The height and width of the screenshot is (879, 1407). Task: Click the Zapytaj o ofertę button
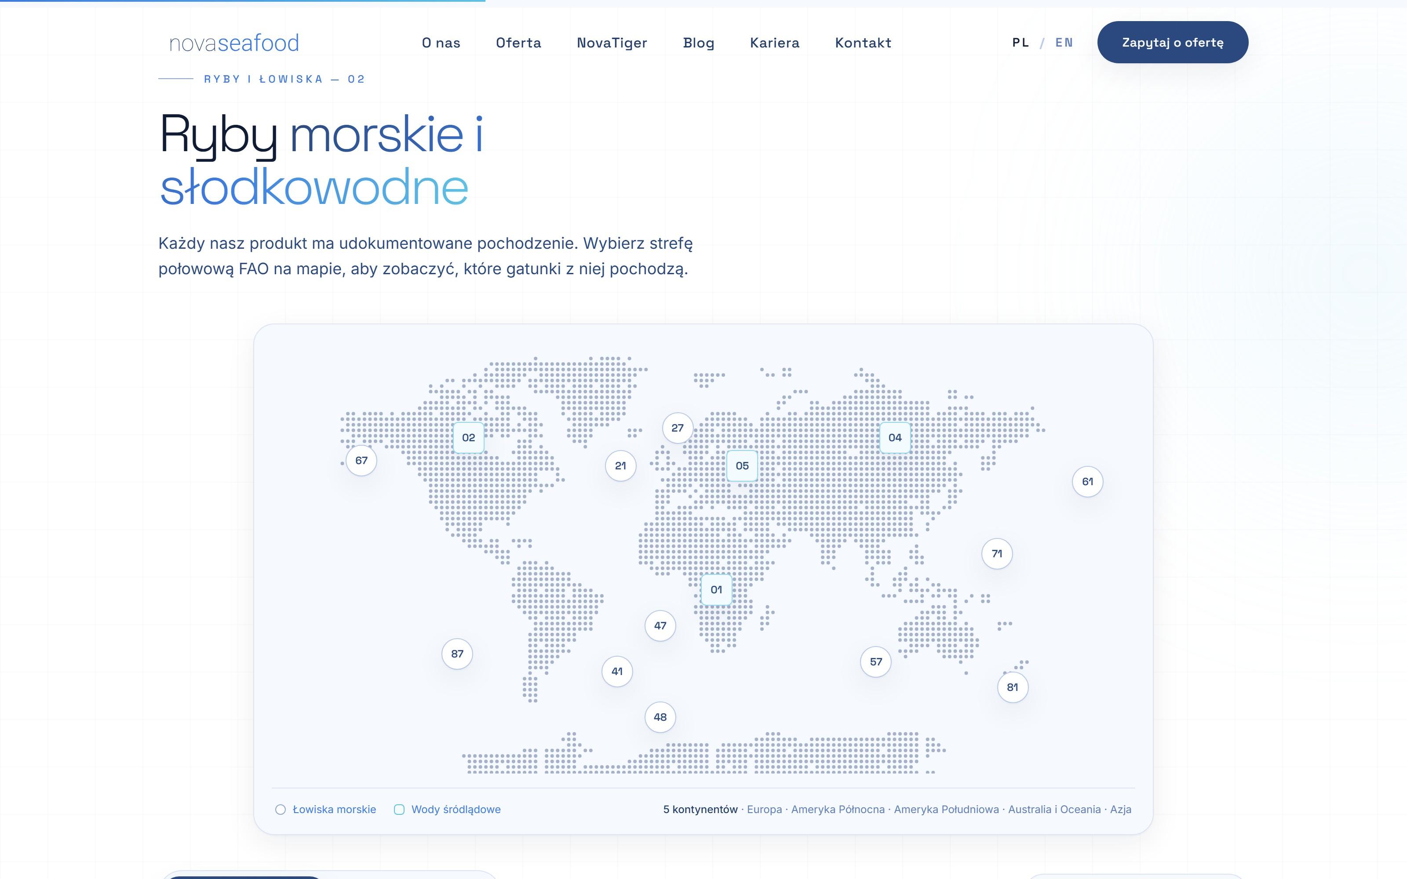(1173, 43)
